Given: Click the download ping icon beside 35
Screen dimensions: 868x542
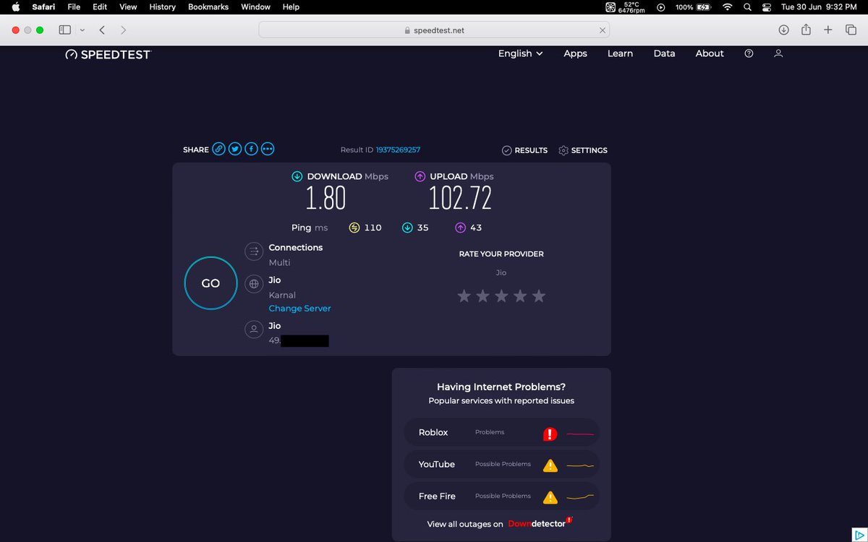Looking at the screenshot, I should [407, 228].
